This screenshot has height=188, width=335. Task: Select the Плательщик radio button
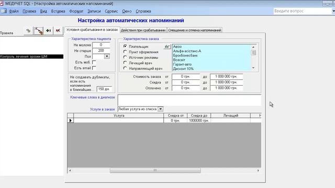pyautogui.click(x=125, y=46)
